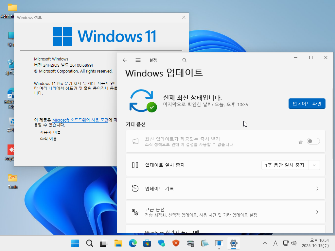Select the Microsoft Edge desktop shortcut
Viewport: 335px width, 251px height.
[9, 98]
